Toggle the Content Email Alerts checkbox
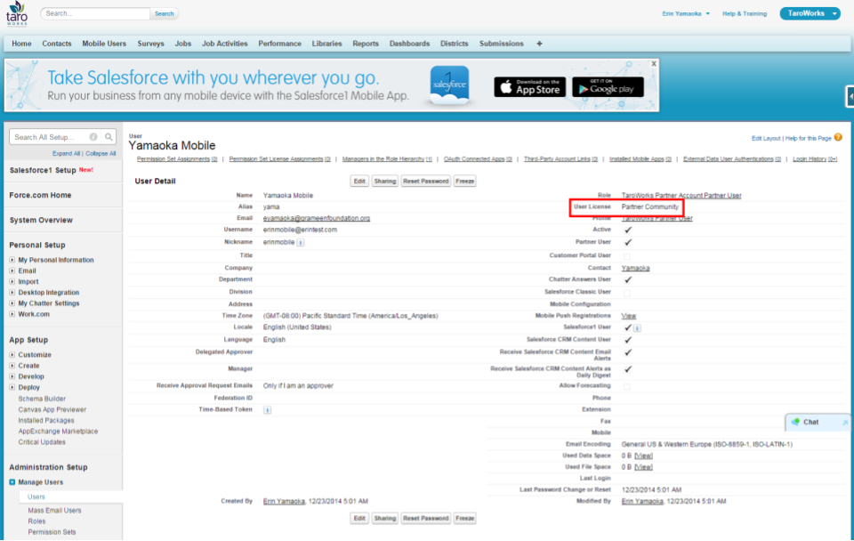This screenshot has width=854, height=541. click(628, 352)
